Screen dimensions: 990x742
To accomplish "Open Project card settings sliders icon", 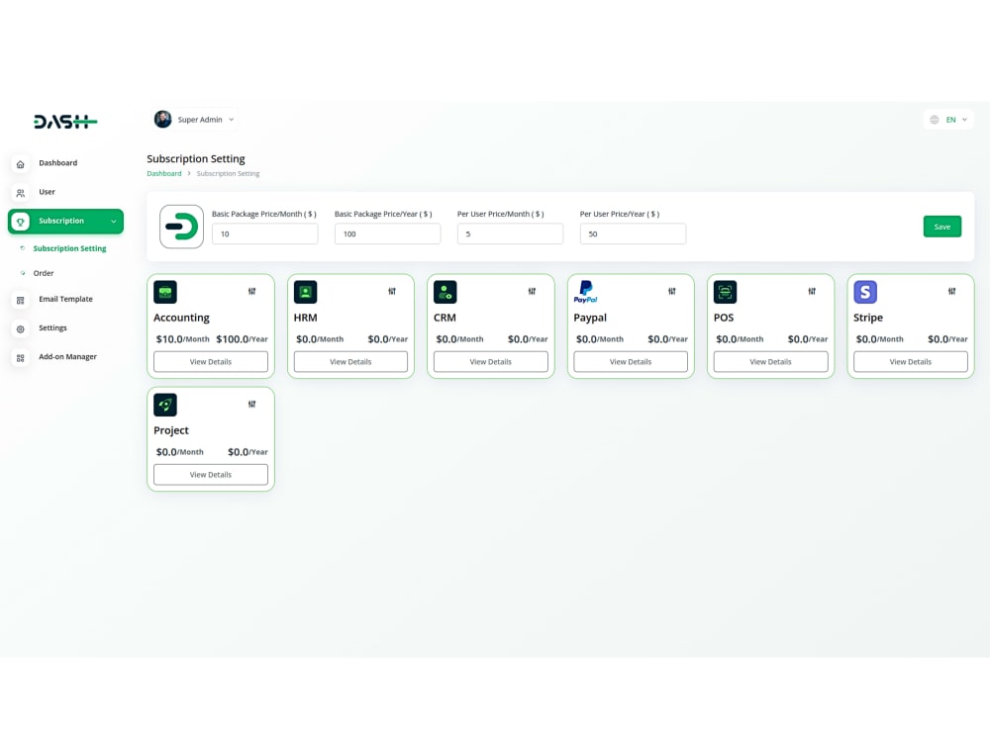I will [251, 404].
